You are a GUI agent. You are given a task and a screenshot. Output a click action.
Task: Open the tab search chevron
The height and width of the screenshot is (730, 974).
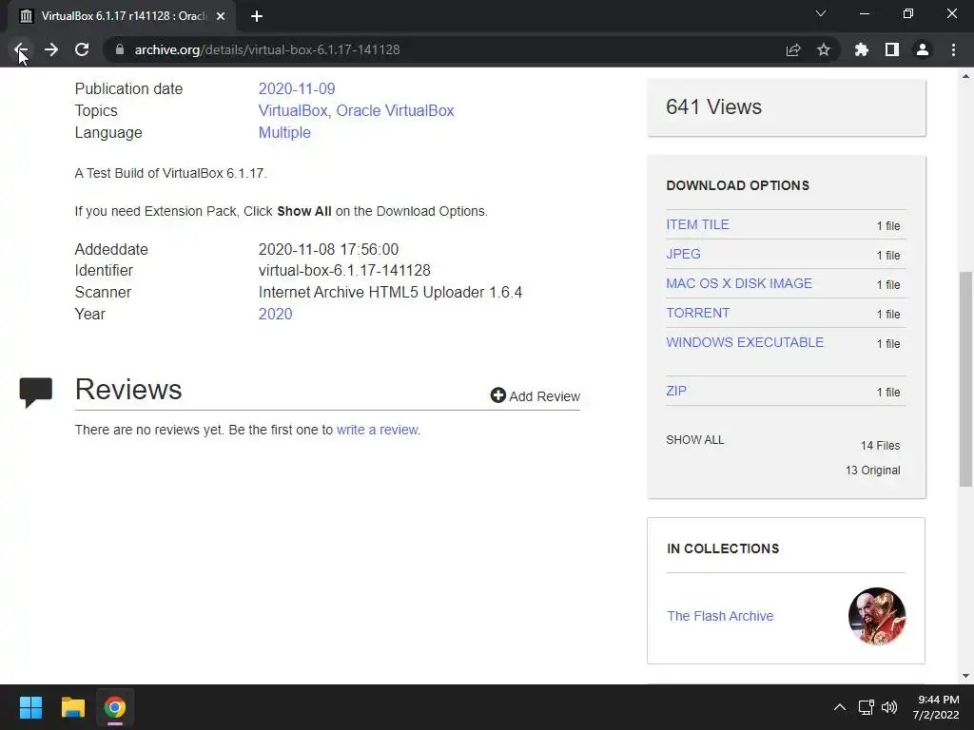tap(821, 13)
